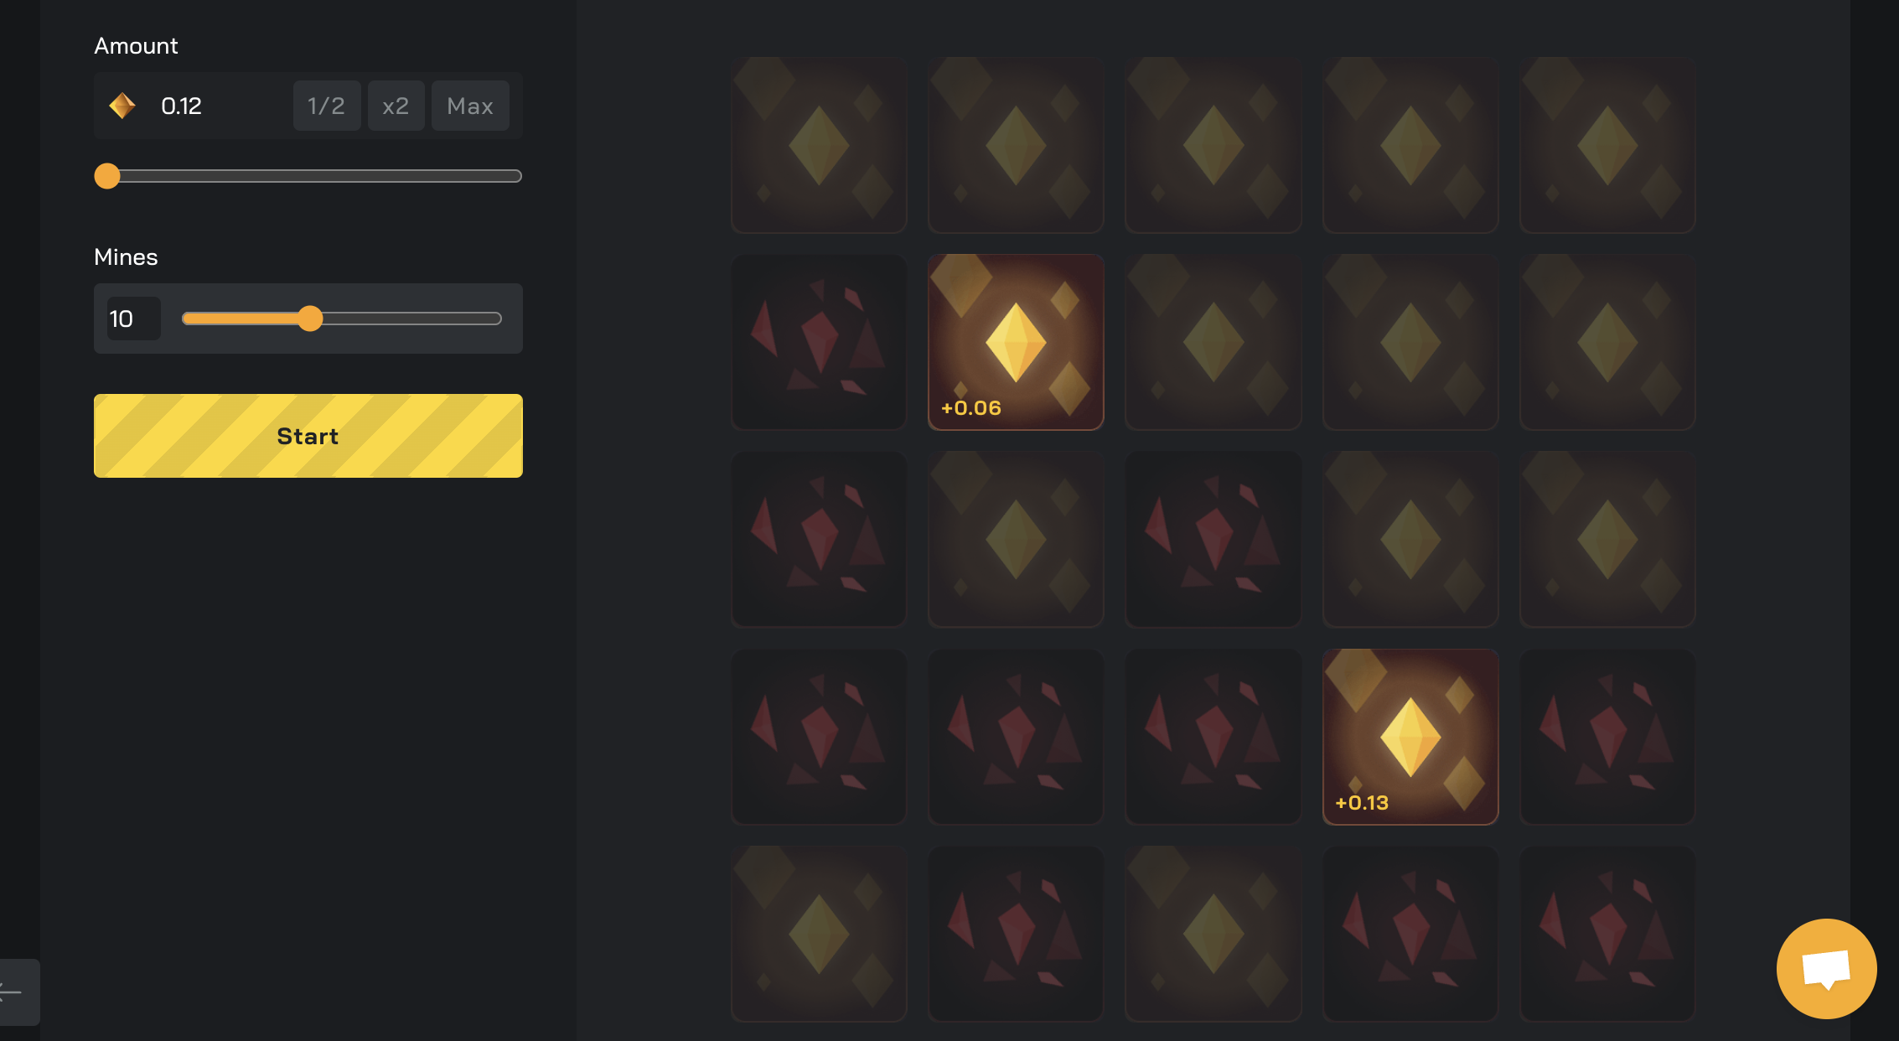The width and height of the screenshot is (1899, 1041).
Task: Double the bet with the x2 button
Action: (396, 106)
